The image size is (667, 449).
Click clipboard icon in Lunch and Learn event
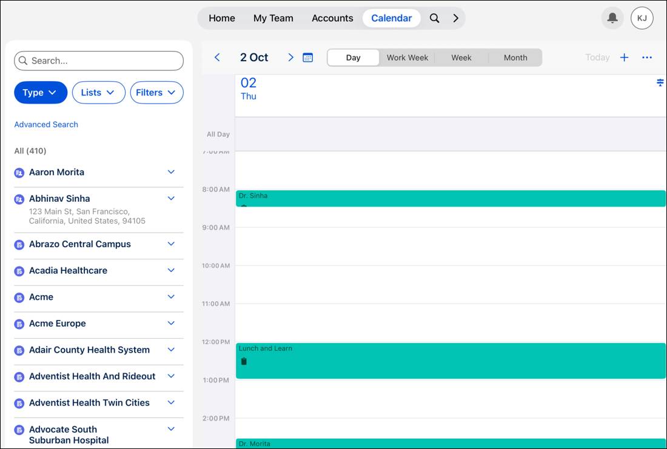[x=244, y=361]
